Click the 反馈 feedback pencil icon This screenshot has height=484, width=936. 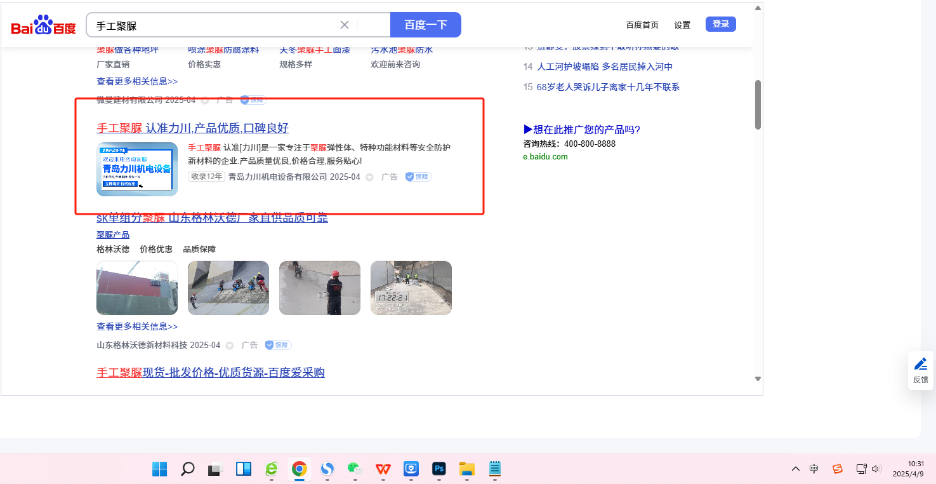coord(920,364)
